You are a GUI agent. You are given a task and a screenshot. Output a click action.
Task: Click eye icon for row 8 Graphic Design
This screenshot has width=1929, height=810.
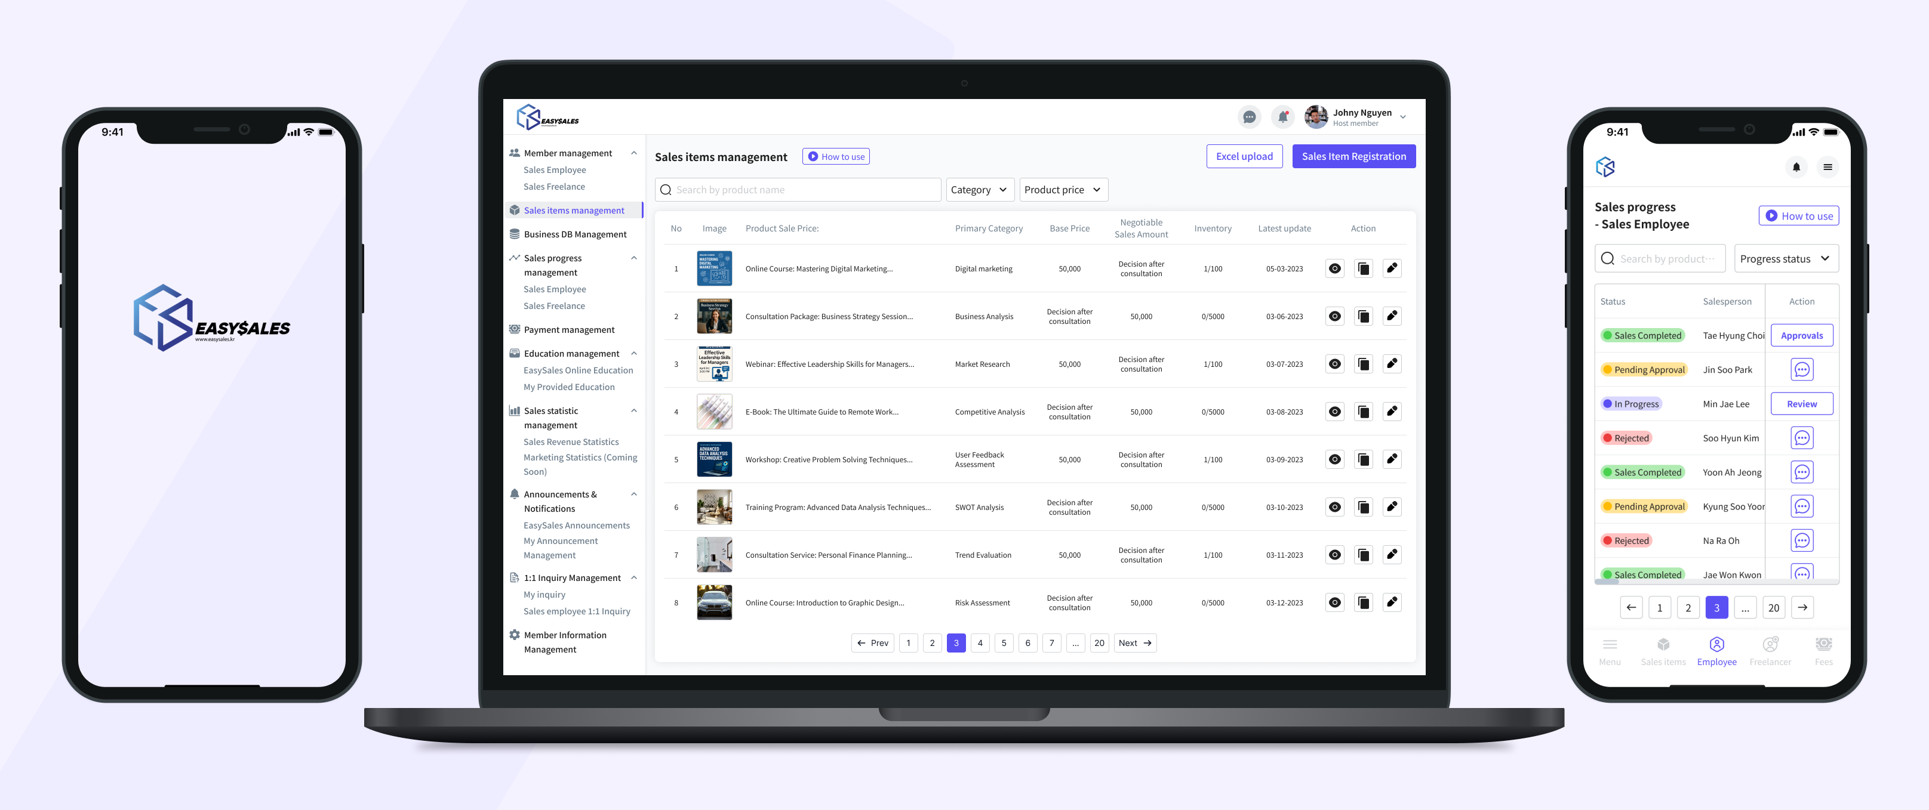point(1334,603)
